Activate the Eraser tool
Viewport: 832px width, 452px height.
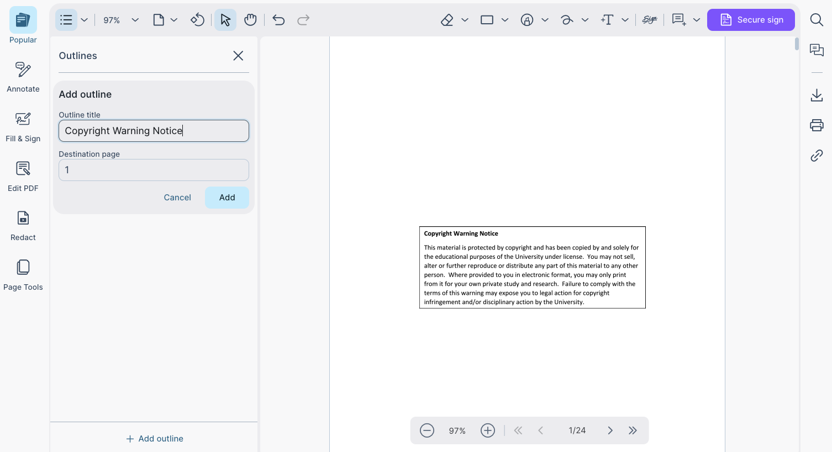446,19
